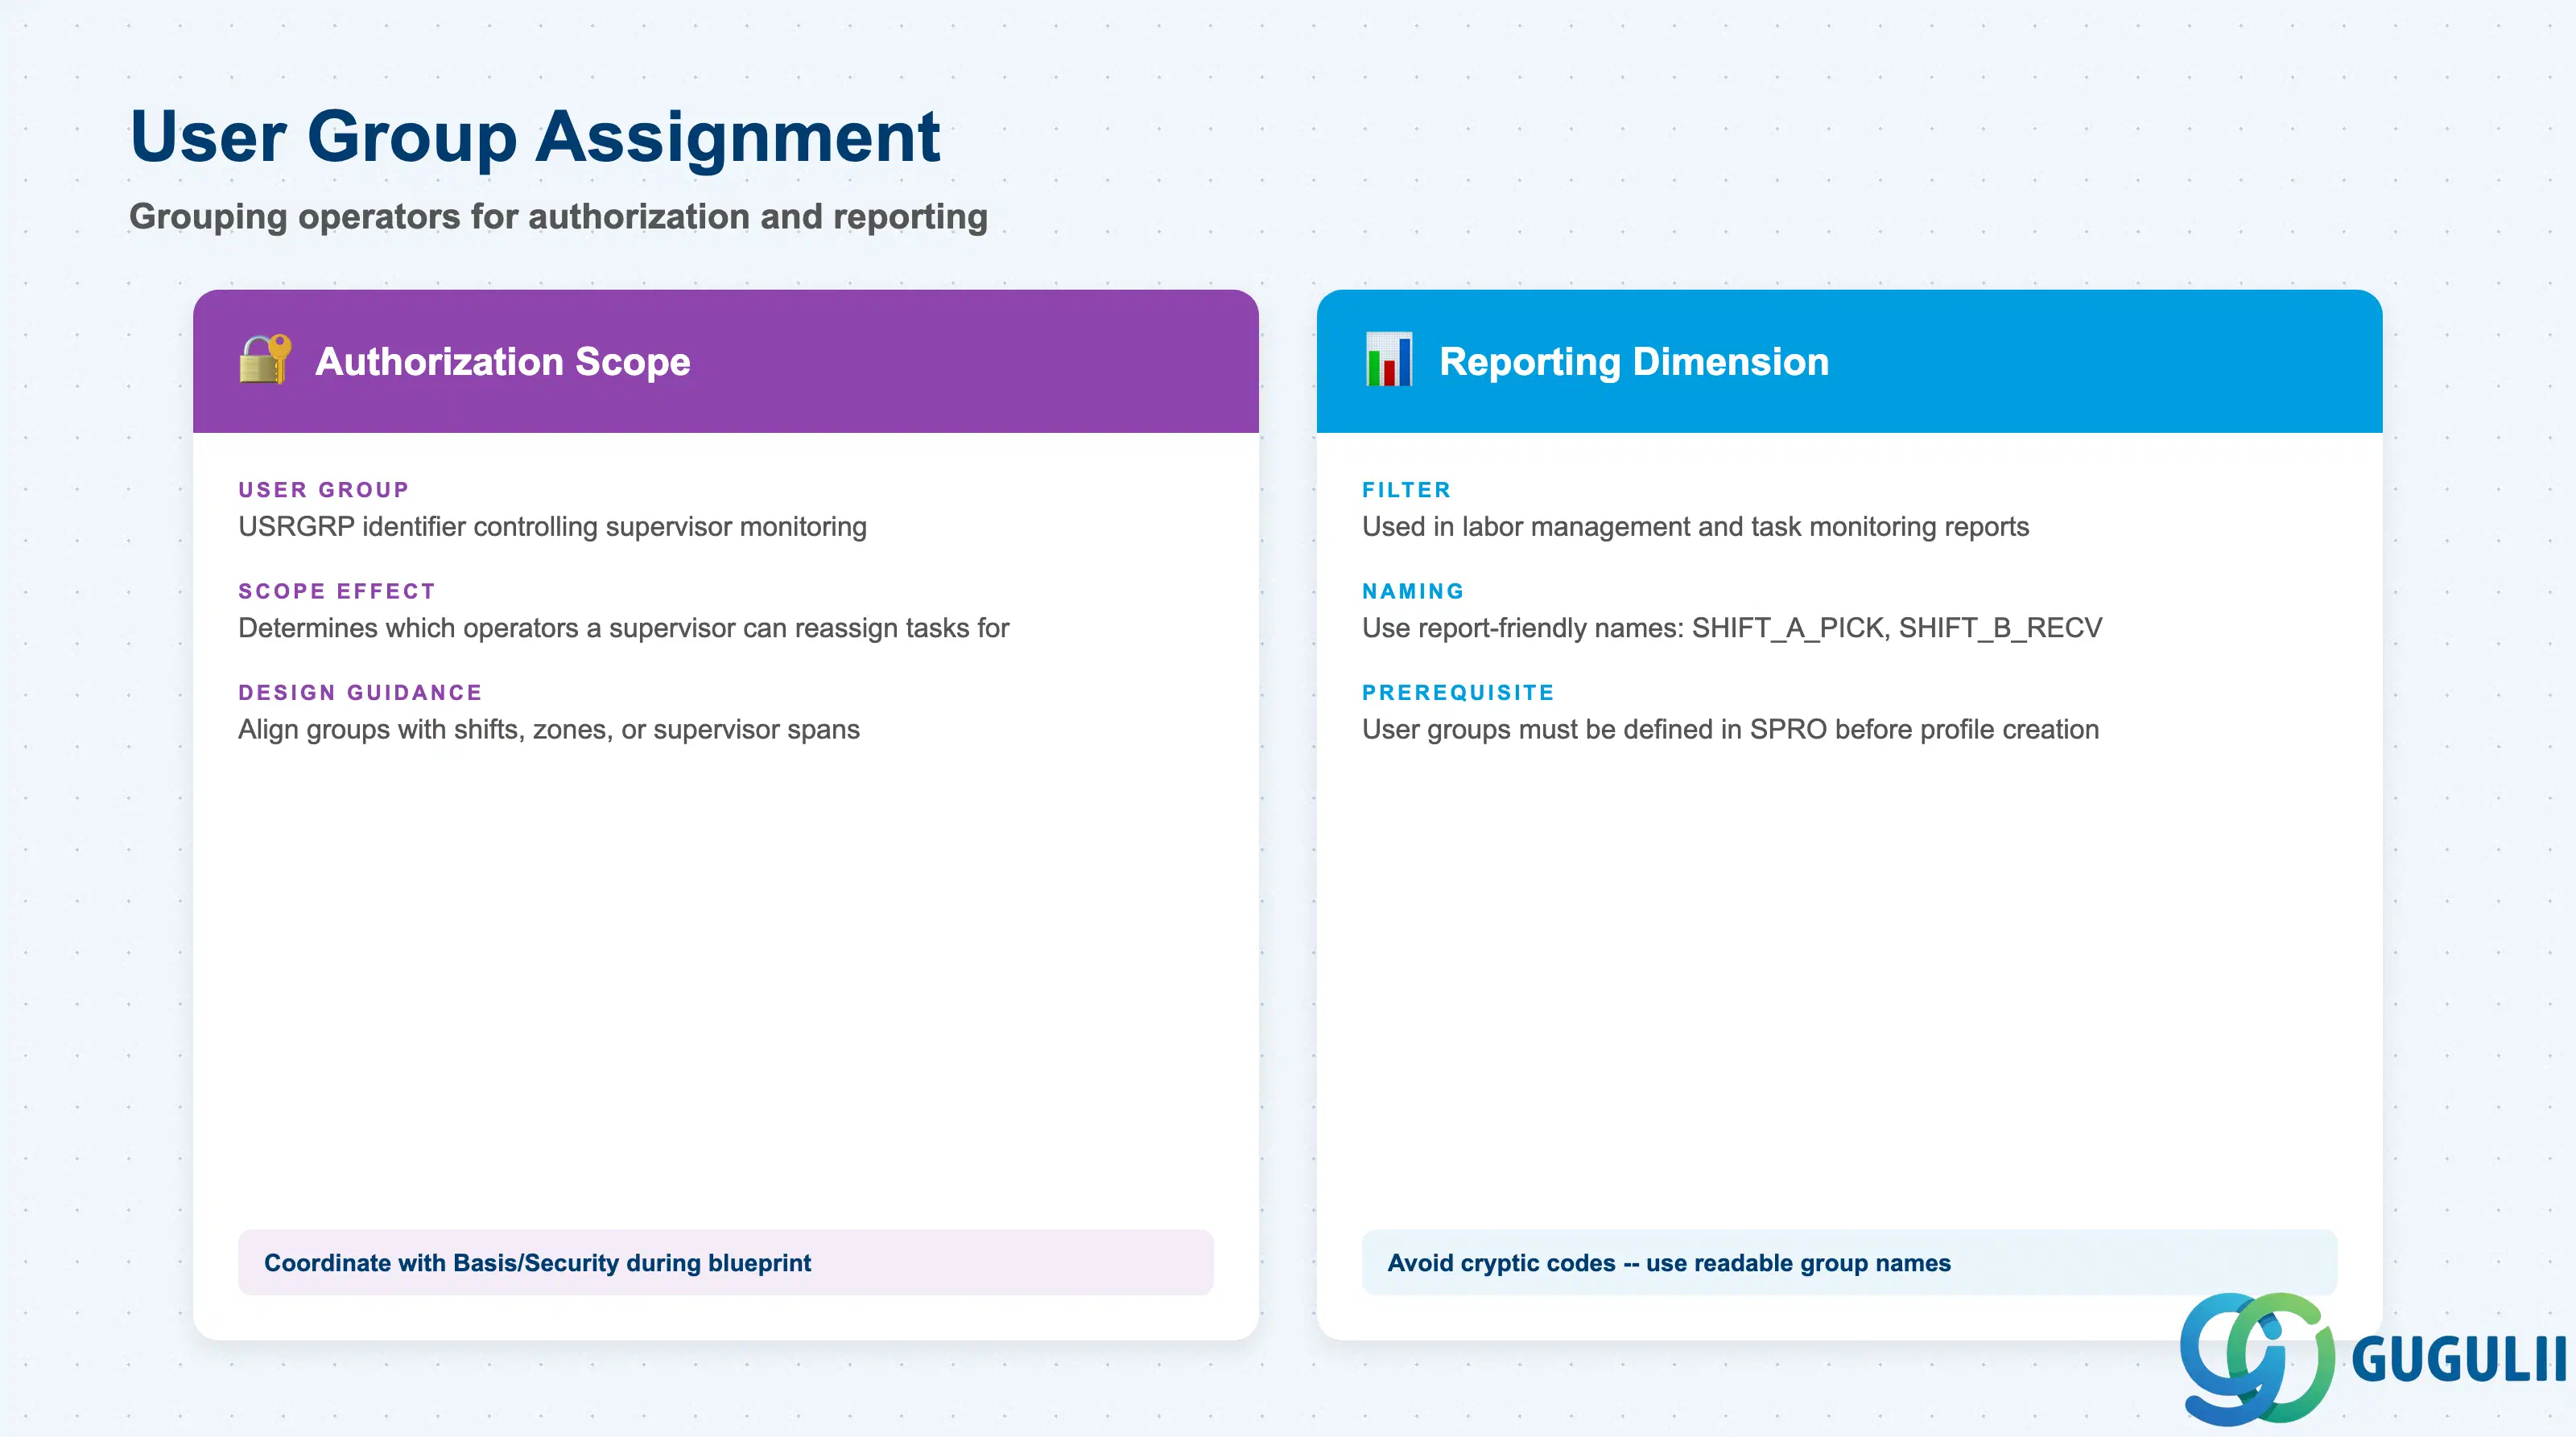The width and height of the screenshot is (2576, 1437).
Task: Click the subtitle about grouping operators
Action: 558,217
